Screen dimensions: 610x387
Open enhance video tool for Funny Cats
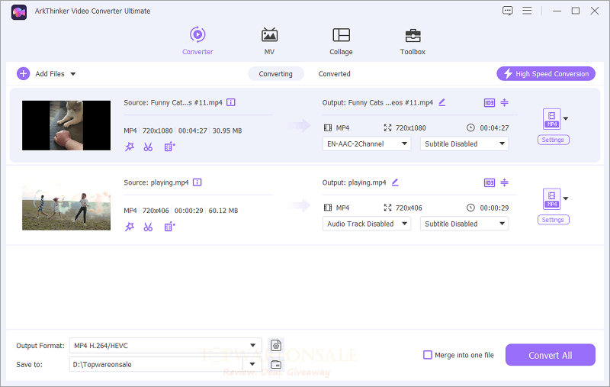169,147
